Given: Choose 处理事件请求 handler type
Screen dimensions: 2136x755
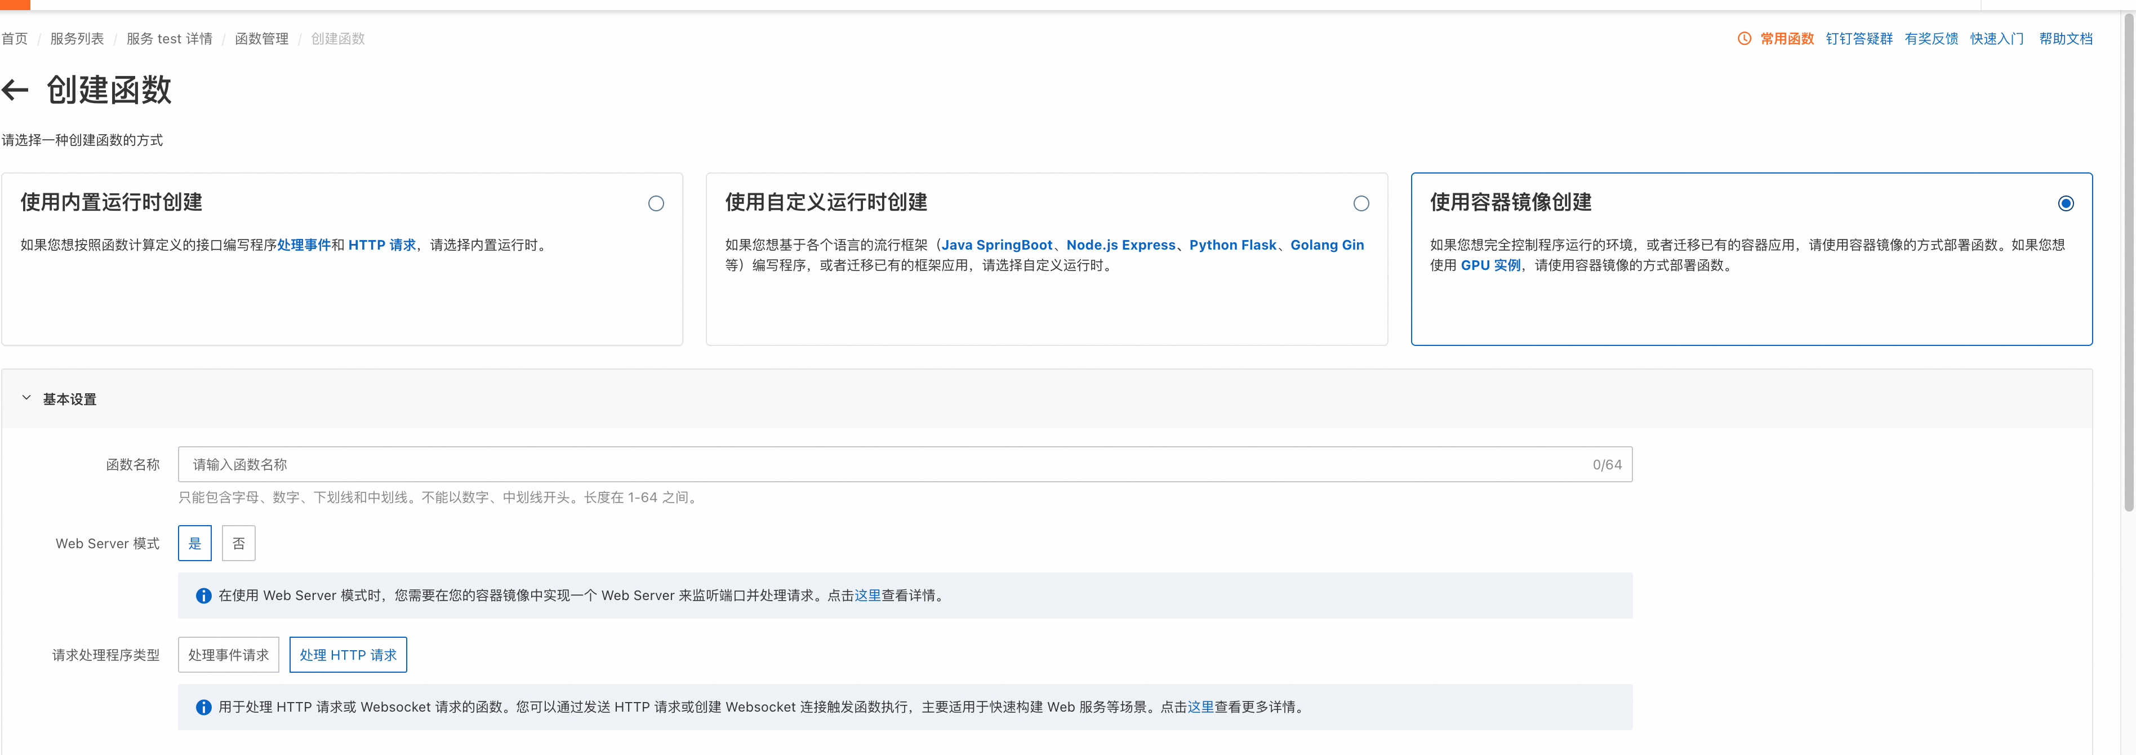Looking at the screenshot, I should coord(228,655).
